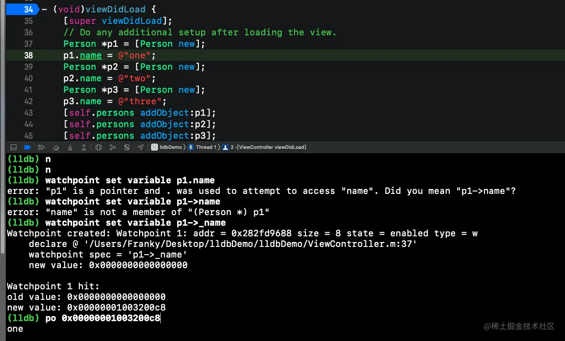Open Environment Overrides icon
The image size is (565, 341).
pyautogui.click(x=127, y=147)
